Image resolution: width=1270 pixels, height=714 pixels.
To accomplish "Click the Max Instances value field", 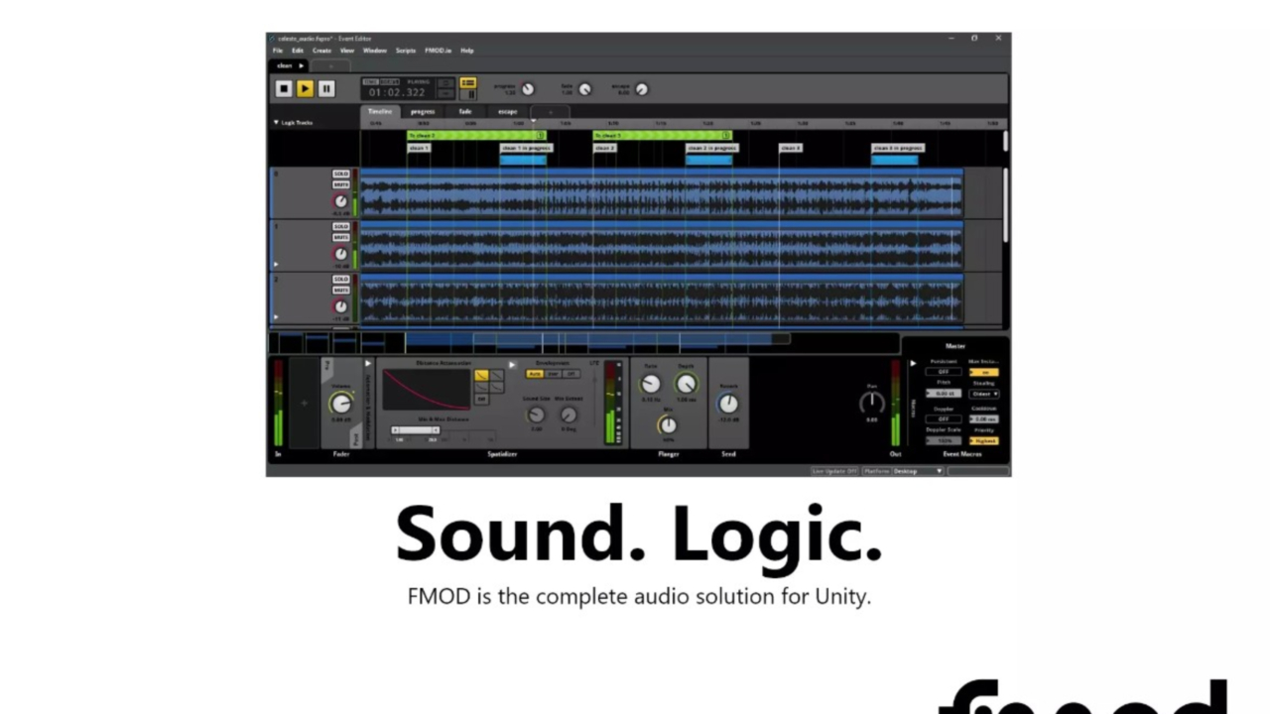I will pyautogui.click(x=984, y=372).
